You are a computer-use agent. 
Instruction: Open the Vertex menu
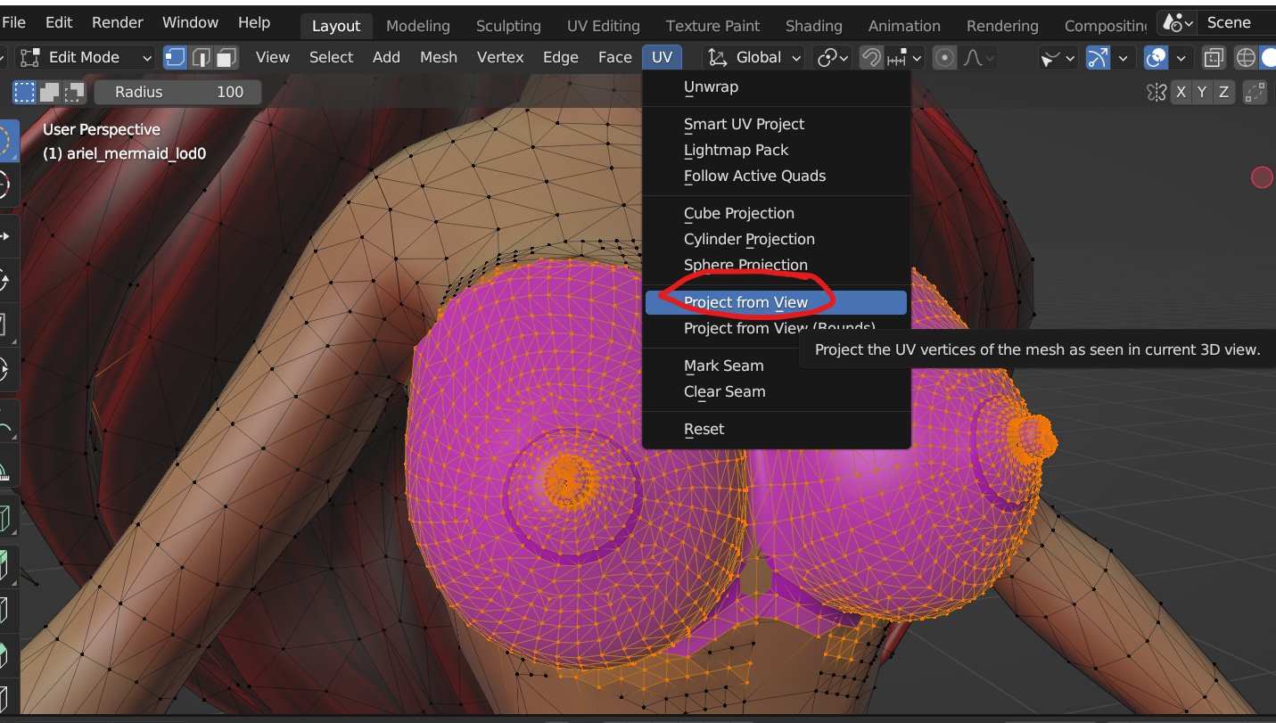coord(500,58)
